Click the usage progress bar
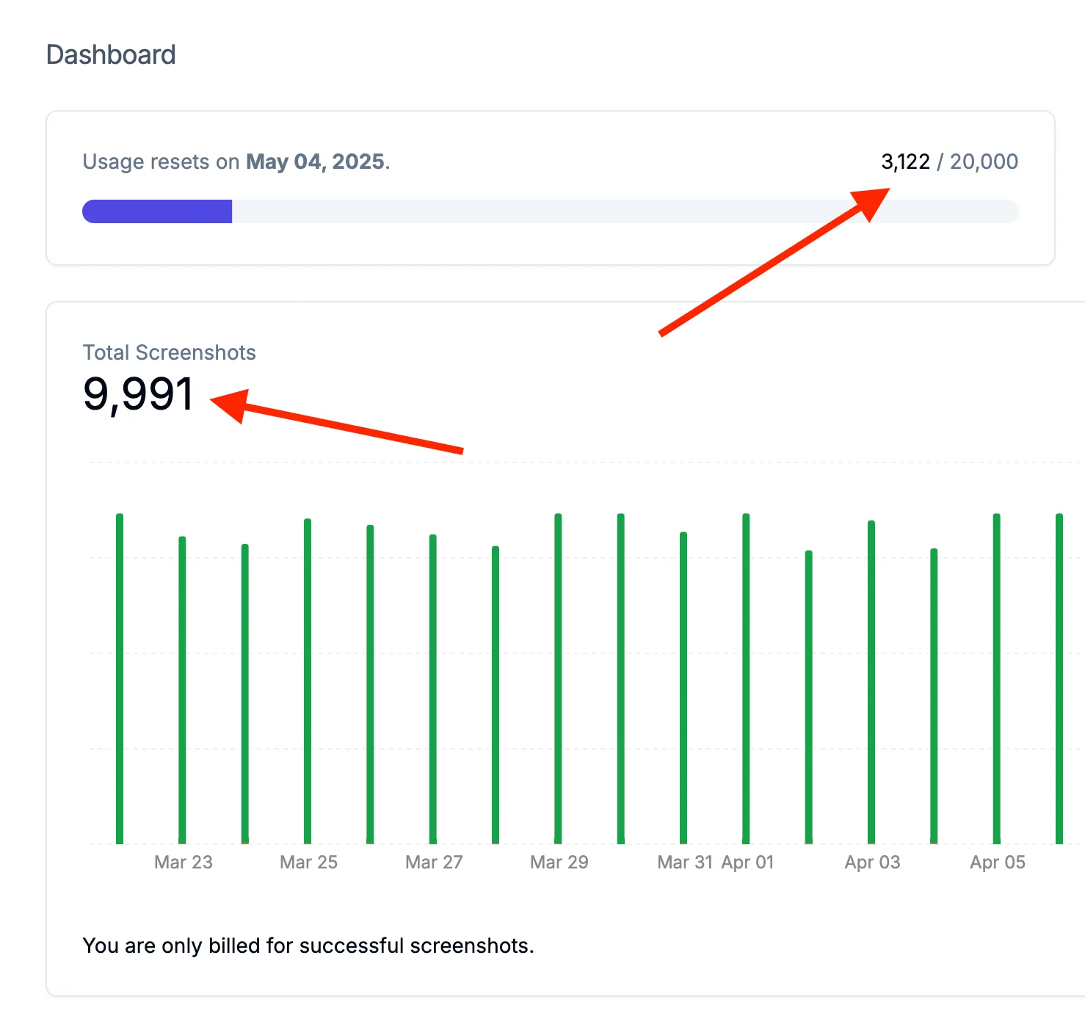The height and width of the screenshot is (1016, 1085). coord(550,211)
